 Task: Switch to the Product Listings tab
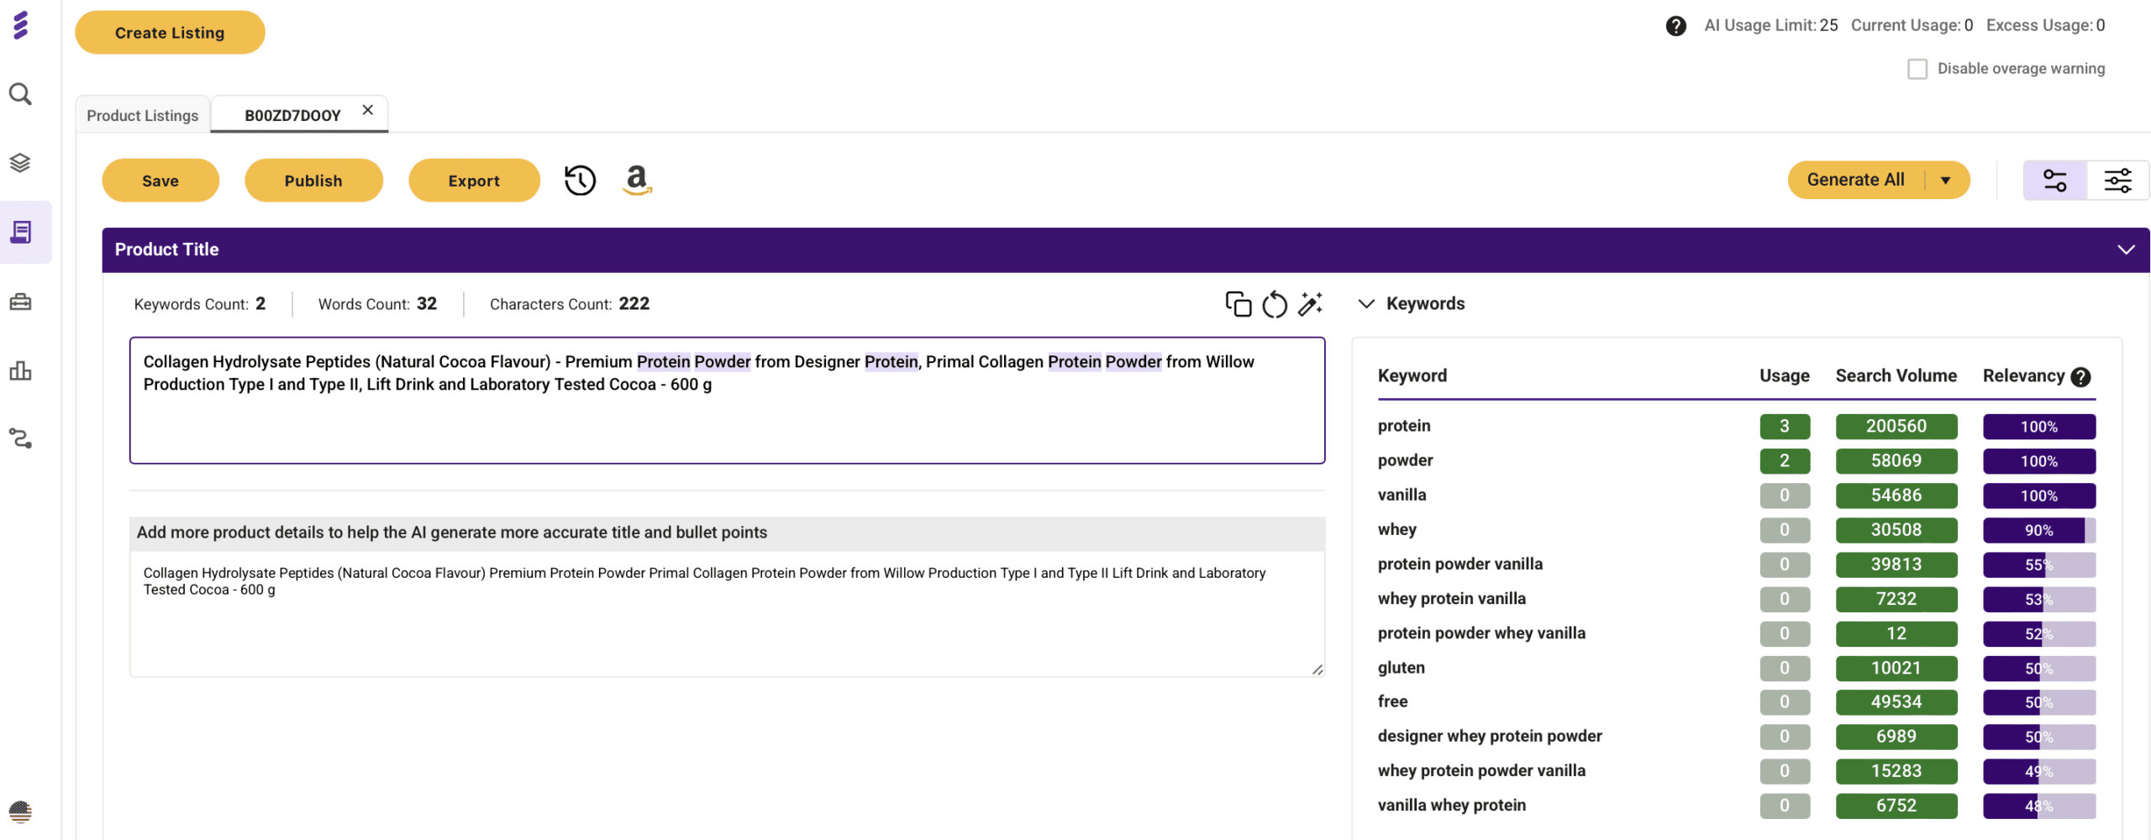[x=142, y=115]
